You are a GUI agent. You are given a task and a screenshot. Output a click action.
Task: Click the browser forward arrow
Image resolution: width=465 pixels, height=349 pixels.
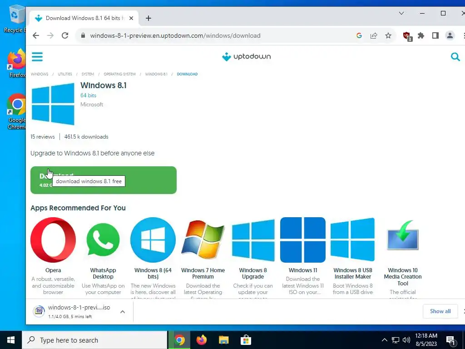pos(50,35)
